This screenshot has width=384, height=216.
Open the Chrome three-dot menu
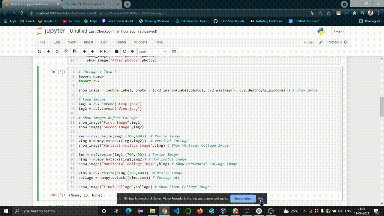click(x=378, y=13)
